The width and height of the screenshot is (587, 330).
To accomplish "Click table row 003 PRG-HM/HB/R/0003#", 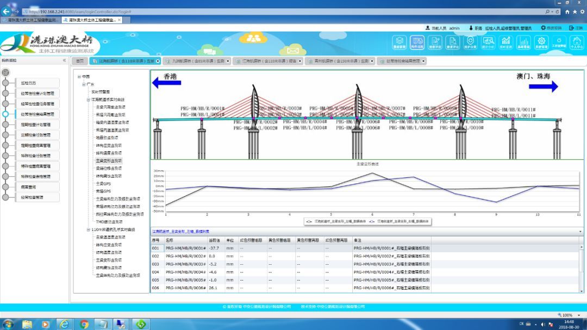I will point(291,264).
